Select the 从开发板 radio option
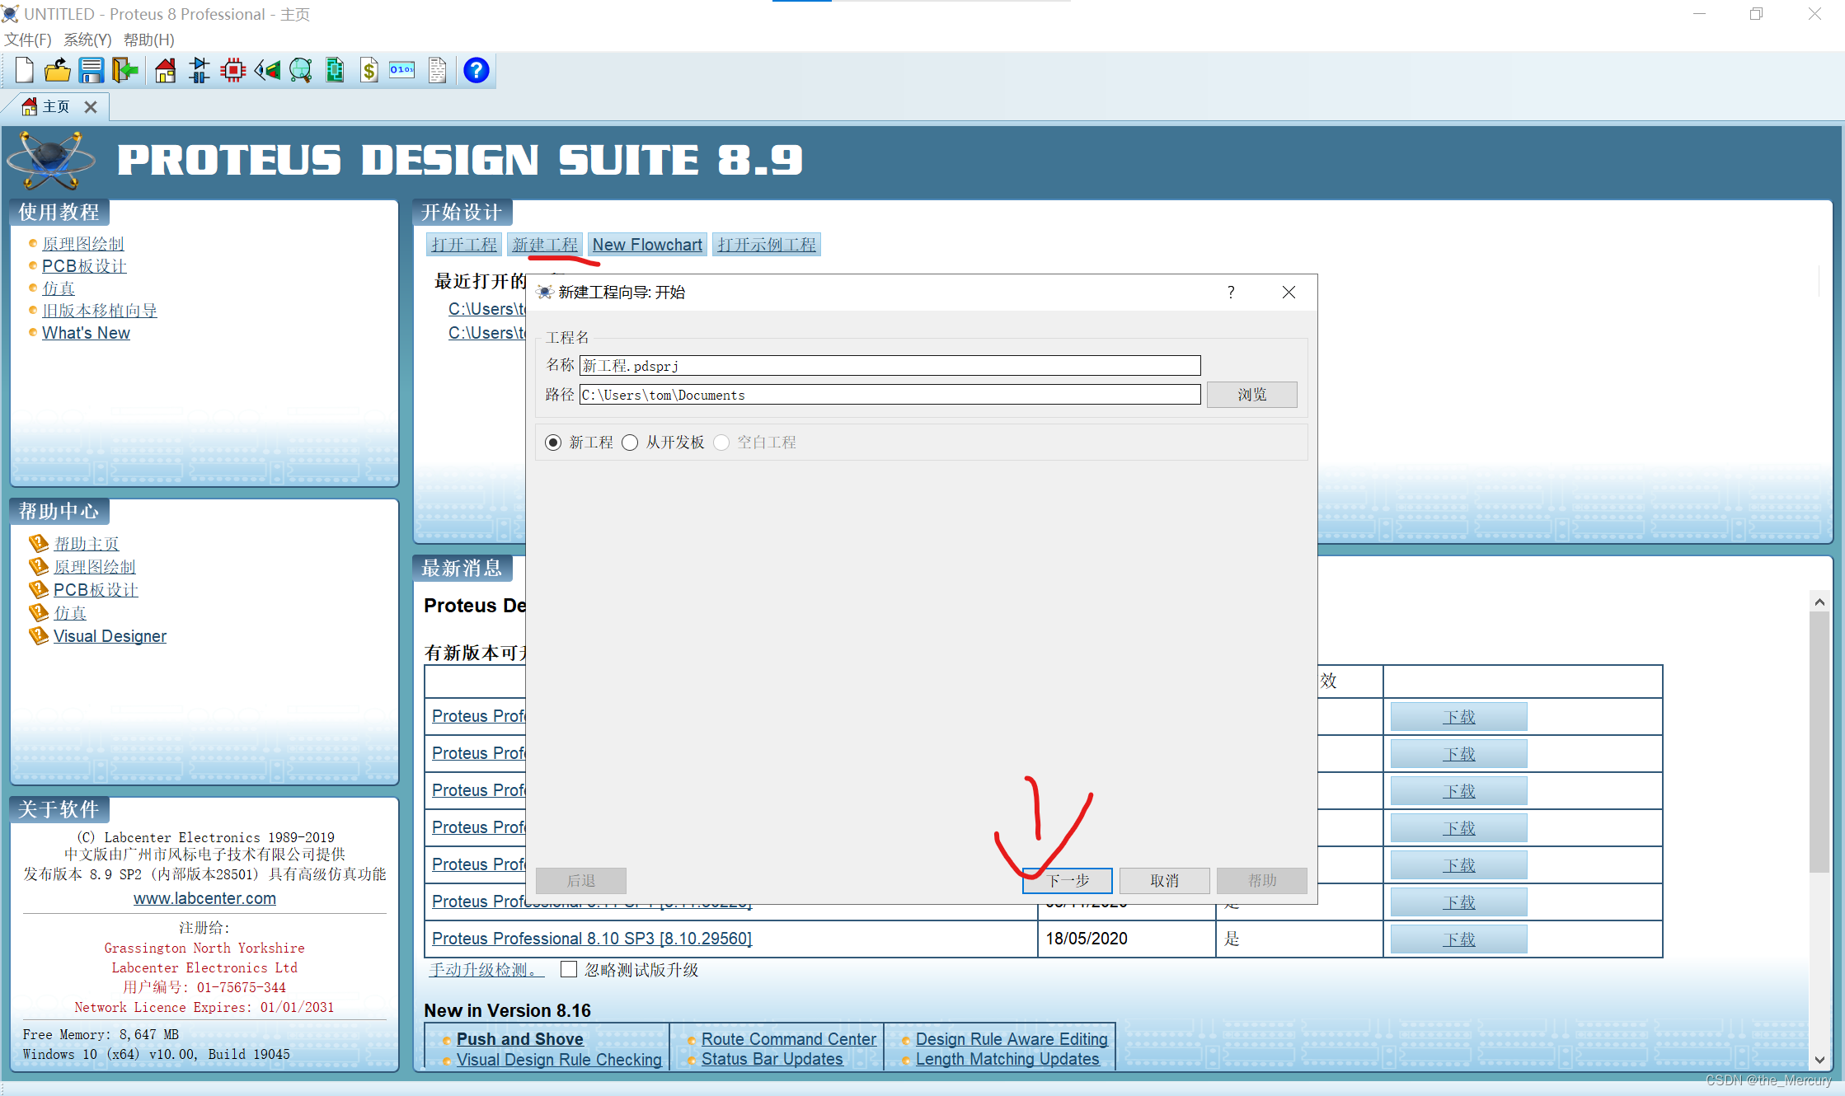This screenshot has width=1845, height=1096. 630,443
